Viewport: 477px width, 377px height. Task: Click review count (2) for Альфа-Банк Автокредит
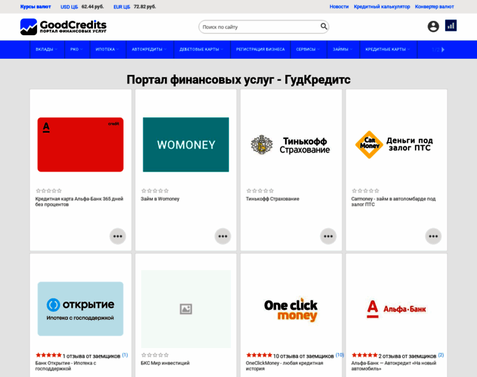click(441, 355)
